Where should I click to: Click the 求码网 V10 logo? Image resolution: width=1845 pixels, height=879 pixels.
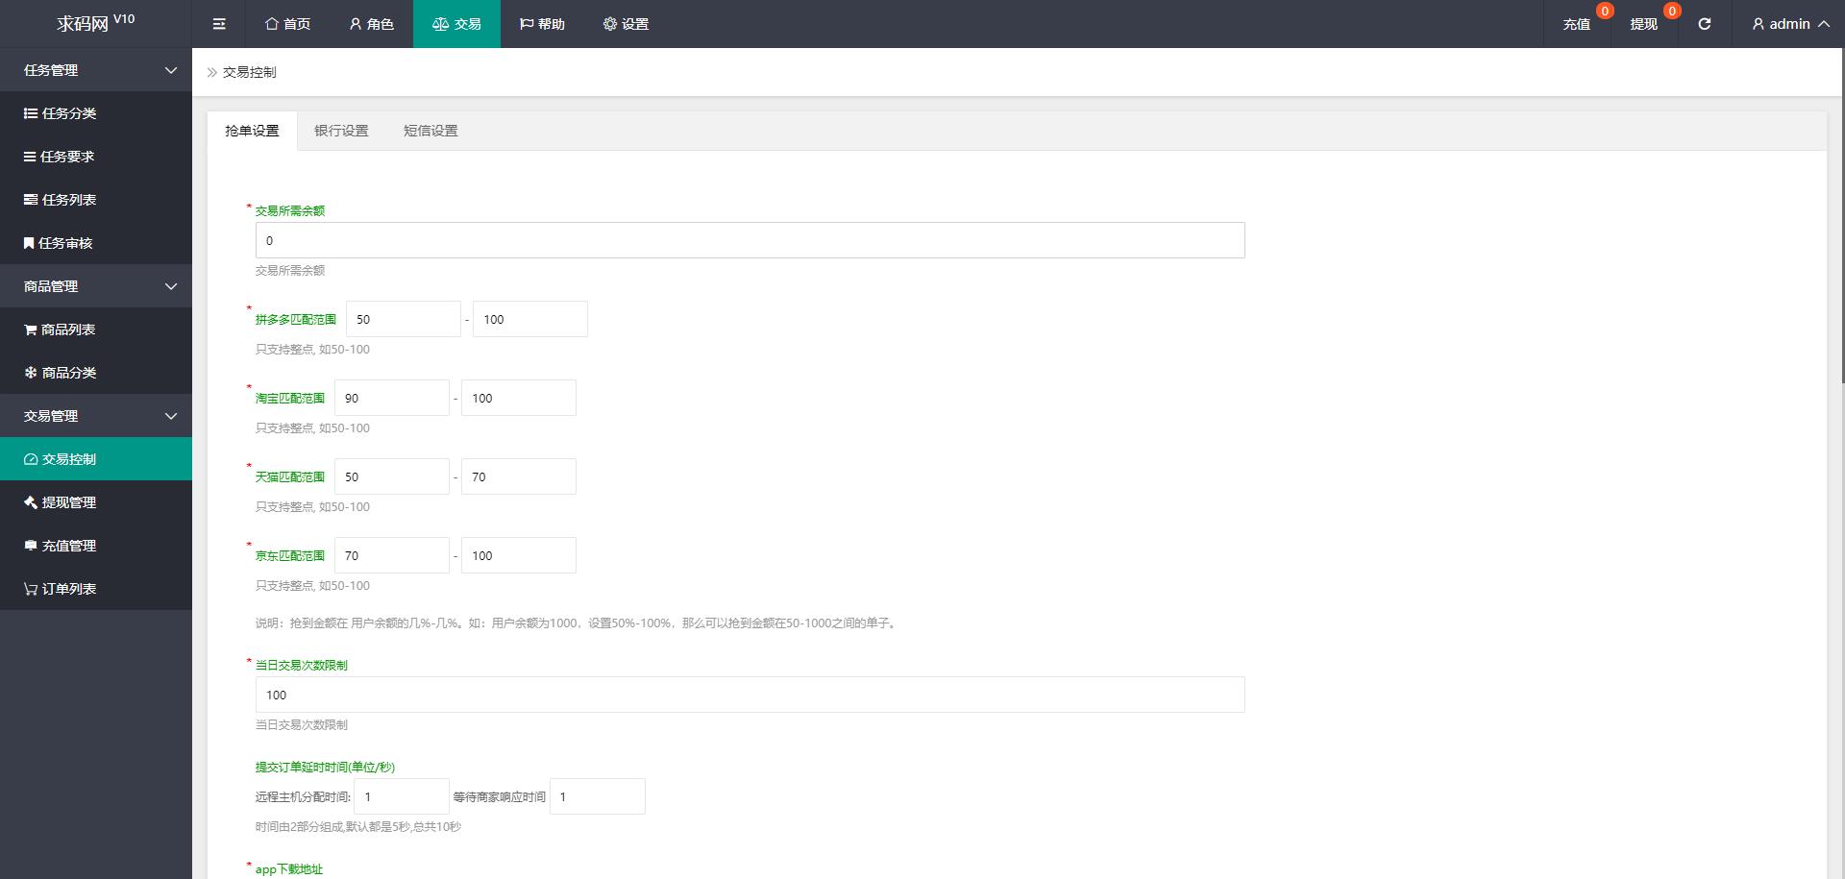click(96, 23)
